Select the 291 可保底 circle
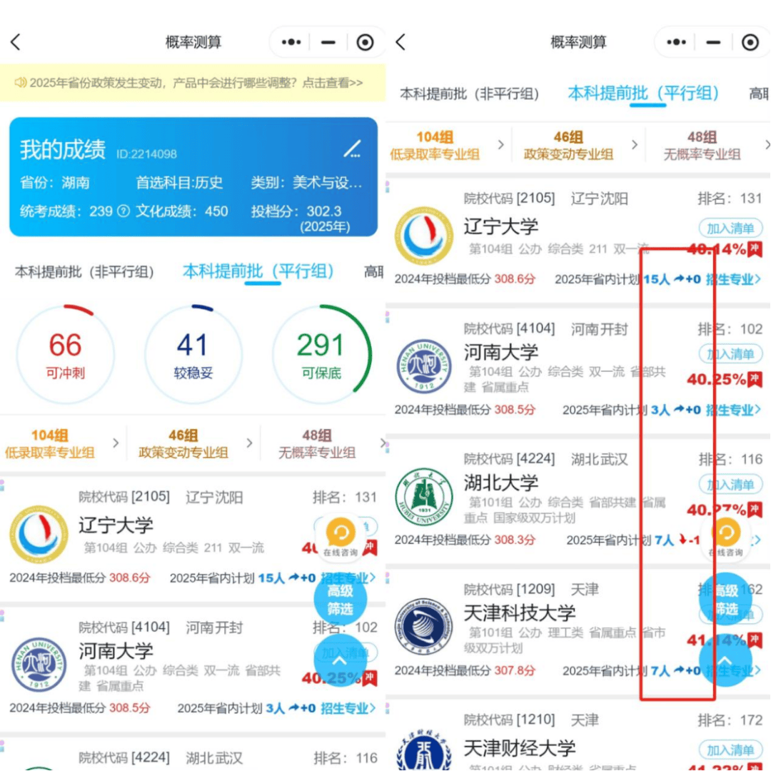The height and width of the screenshot is (771, 771). (321, 355)
